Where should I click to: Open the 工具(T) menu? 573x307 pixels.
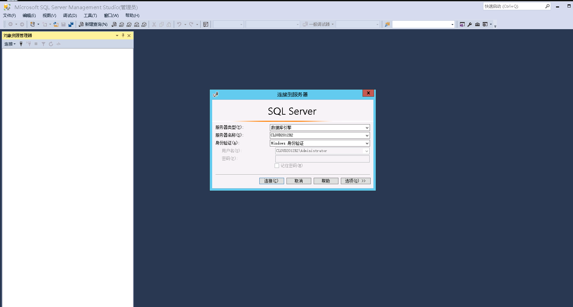coord(90,15)
